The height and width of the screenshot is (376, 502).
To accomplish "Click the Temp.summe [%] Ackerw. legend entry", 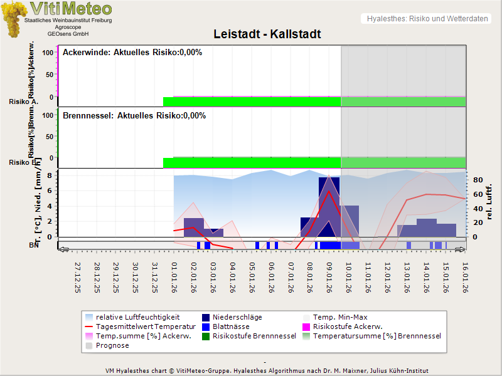I will (139, 336).
